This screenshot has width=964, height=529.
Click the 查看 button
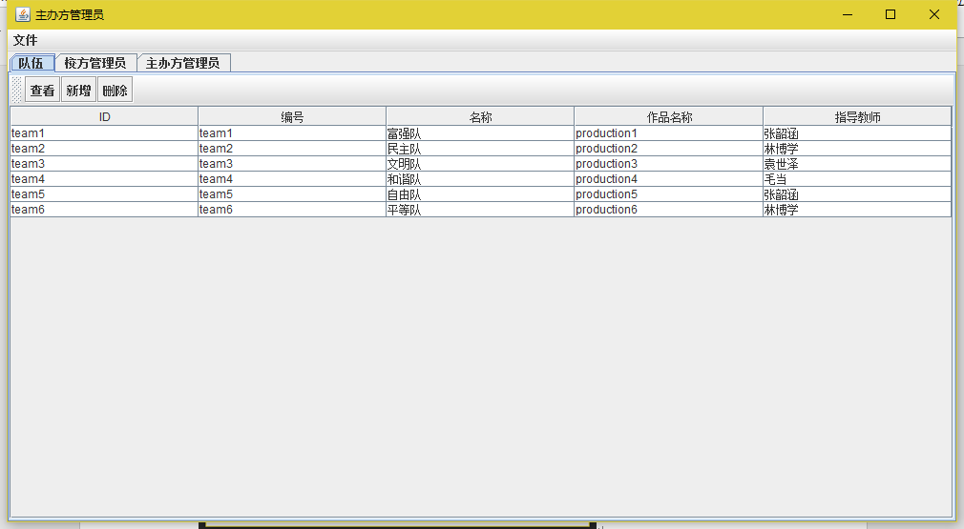[x=42, y=91]
